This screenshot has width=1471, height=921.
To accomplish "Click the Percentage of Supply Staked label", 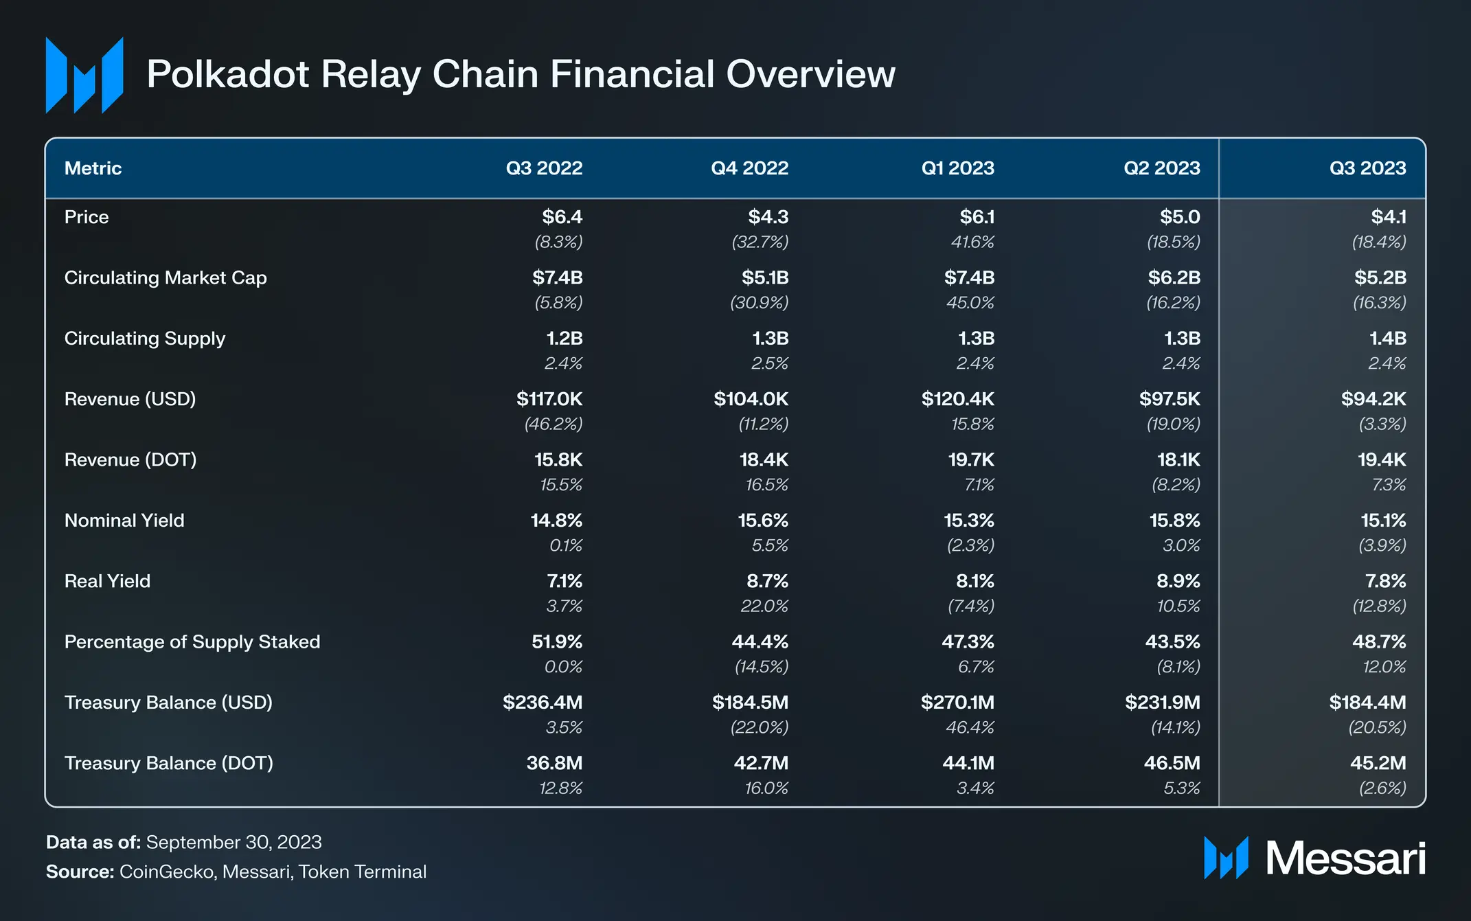I will click(x=192, y=641).
